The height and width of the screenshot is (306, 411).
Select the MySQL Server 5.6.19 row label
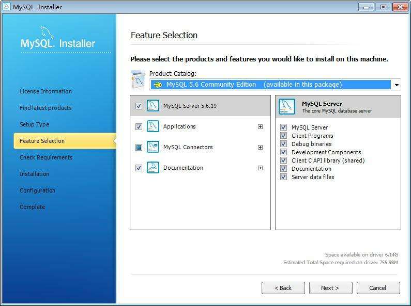coord(190,106)
